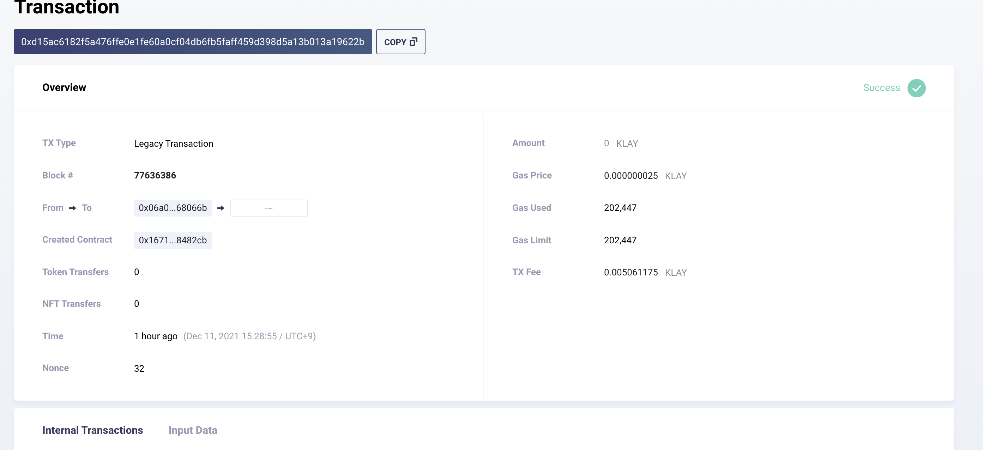The height and width of the screenshot is (450, 983).
Task: Switch to the Input Data tab
Action: coord(193,430)
